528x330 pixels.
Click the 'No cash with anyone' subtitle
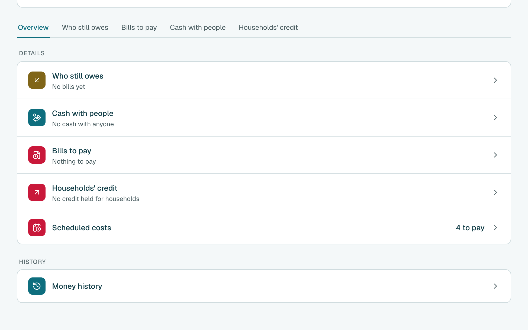point(83,124)
